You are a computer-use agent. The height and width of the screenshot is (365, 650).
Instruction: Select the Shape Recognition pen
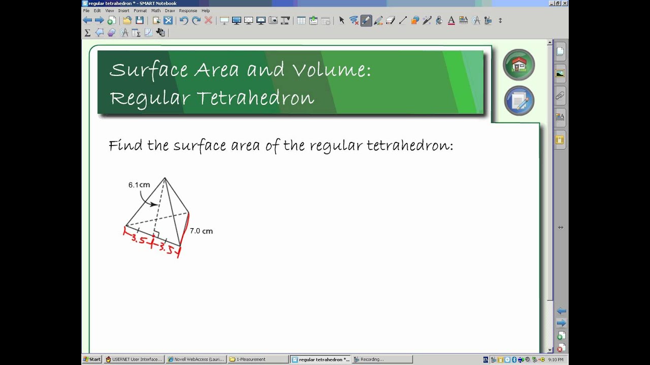[x=427, y=20]
